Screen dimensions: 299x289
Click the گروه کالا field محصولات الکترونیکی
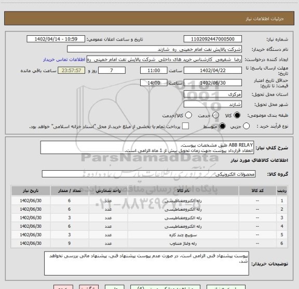(148, 174)
